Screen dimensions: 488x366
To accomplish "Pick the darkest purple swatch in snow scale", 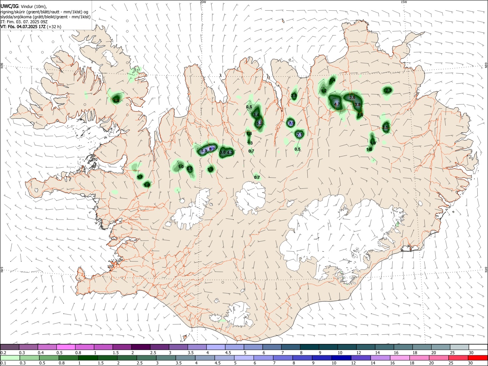I will click(x=141, y=347).
